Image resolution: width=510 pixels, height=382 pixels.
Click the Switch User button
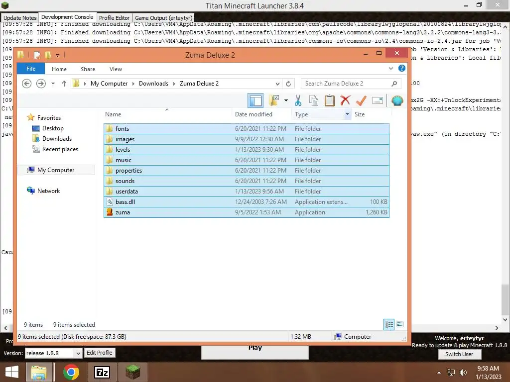(x=459, y=354)
